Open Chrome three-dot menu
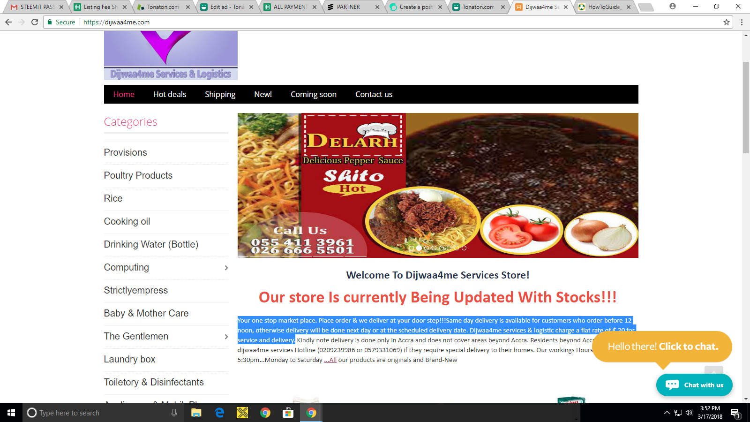Viewport: 750px width, 422px height. [742, 22]
